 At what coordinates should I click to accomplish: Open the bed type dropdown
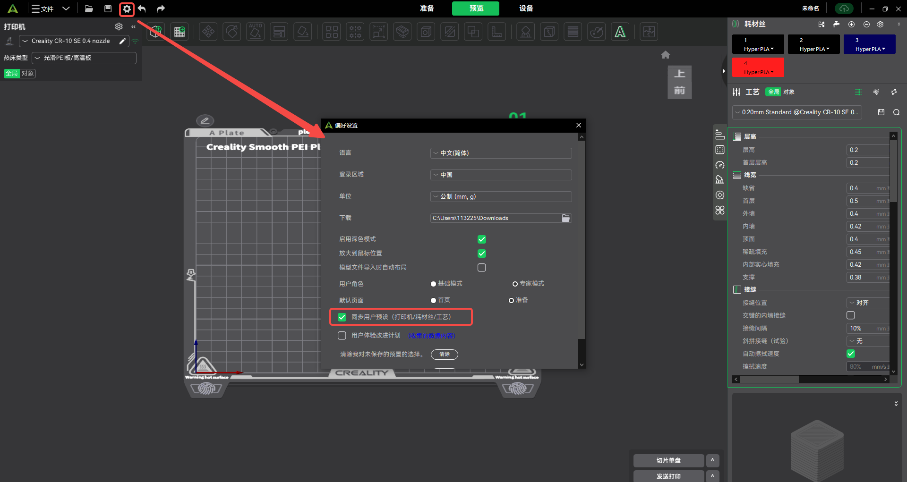84,58
